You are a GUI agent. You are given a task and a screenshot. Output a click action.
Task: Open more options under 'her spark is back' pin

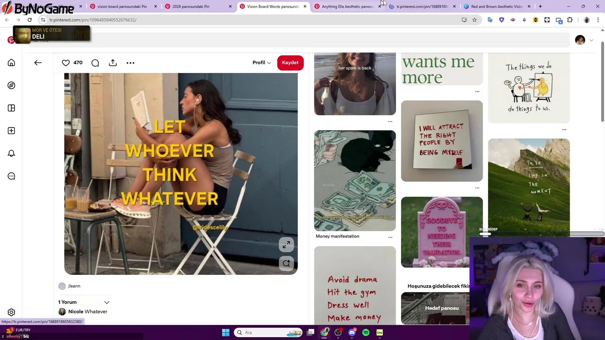(x=390, y=121)
